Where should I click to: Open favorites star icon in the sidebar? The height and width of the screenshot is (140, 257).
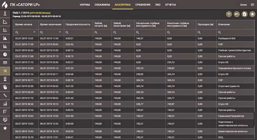tap(5, 128)
